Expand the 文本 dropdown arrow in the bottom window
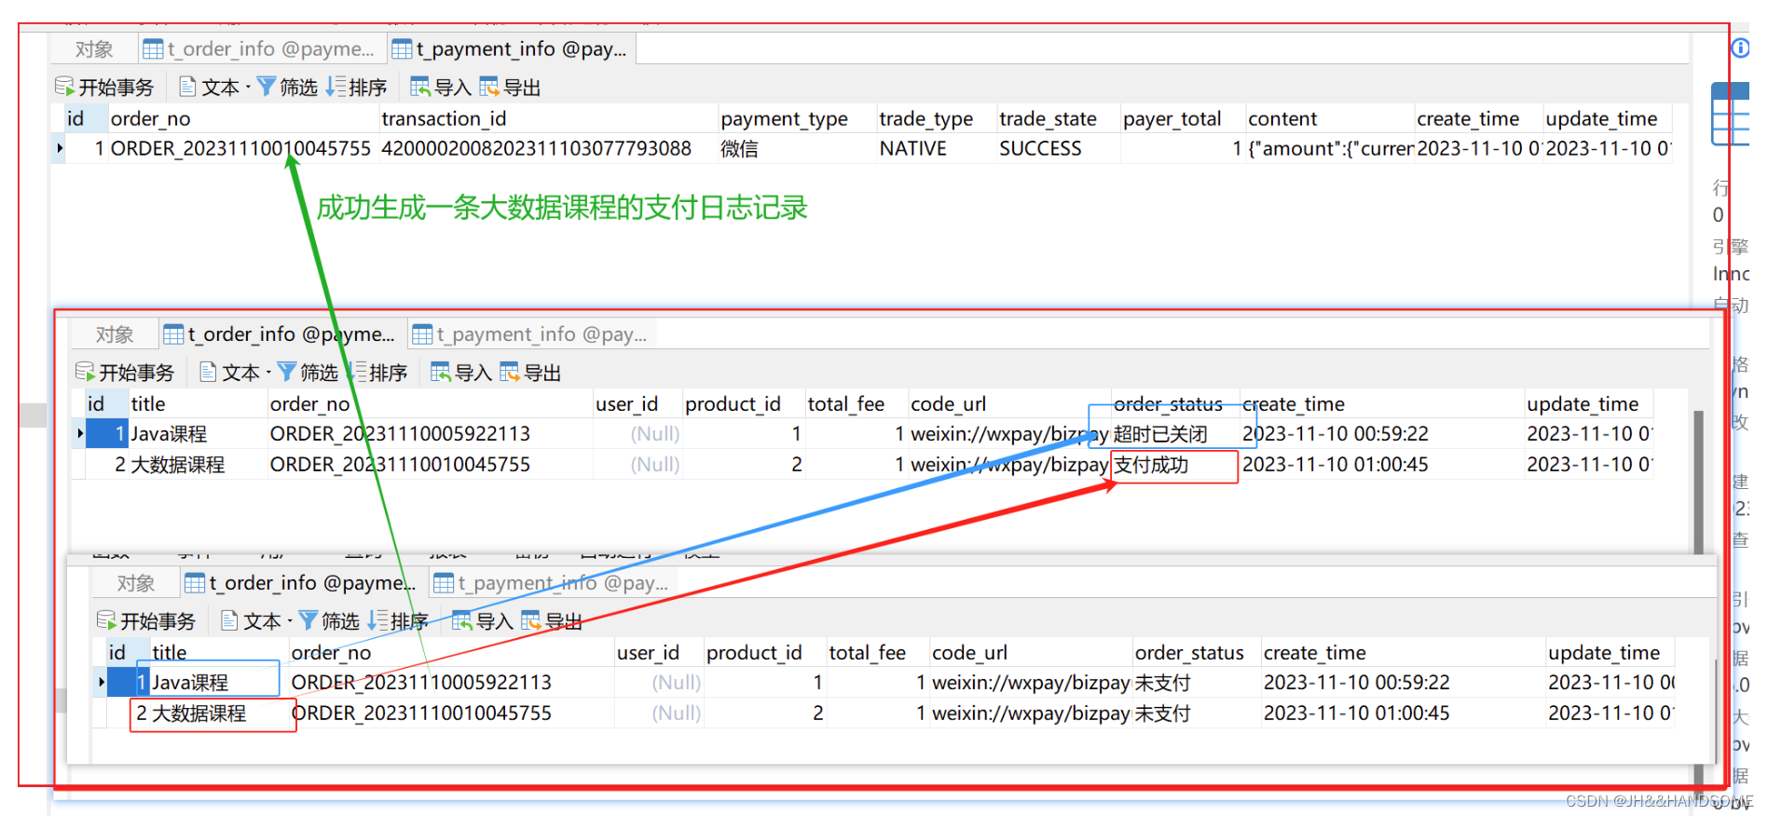 click(290, 622)
